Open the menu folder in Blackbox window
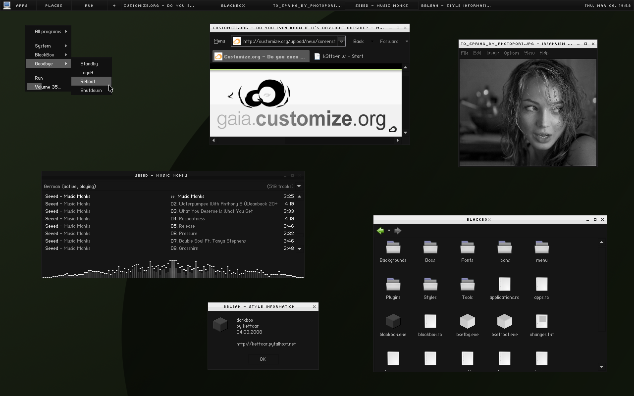The width and height of the screenshot is (634, 396). 541,247
